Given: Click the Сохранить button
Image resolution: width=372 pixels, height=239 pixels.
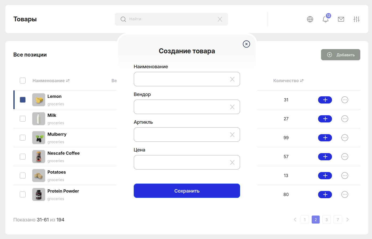Looking at the screenshot, I should coord(187,191).
